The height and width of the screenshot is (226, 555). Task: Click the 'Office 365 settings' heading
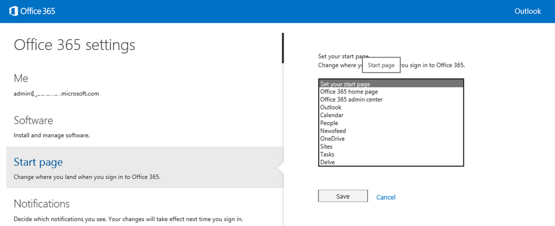pos(74,45)
